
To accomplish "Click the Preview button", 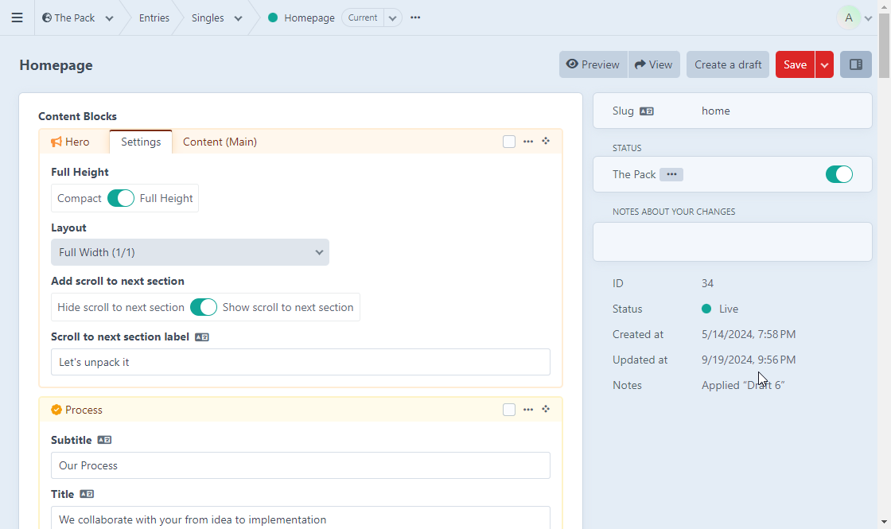I will click(593, 64).
